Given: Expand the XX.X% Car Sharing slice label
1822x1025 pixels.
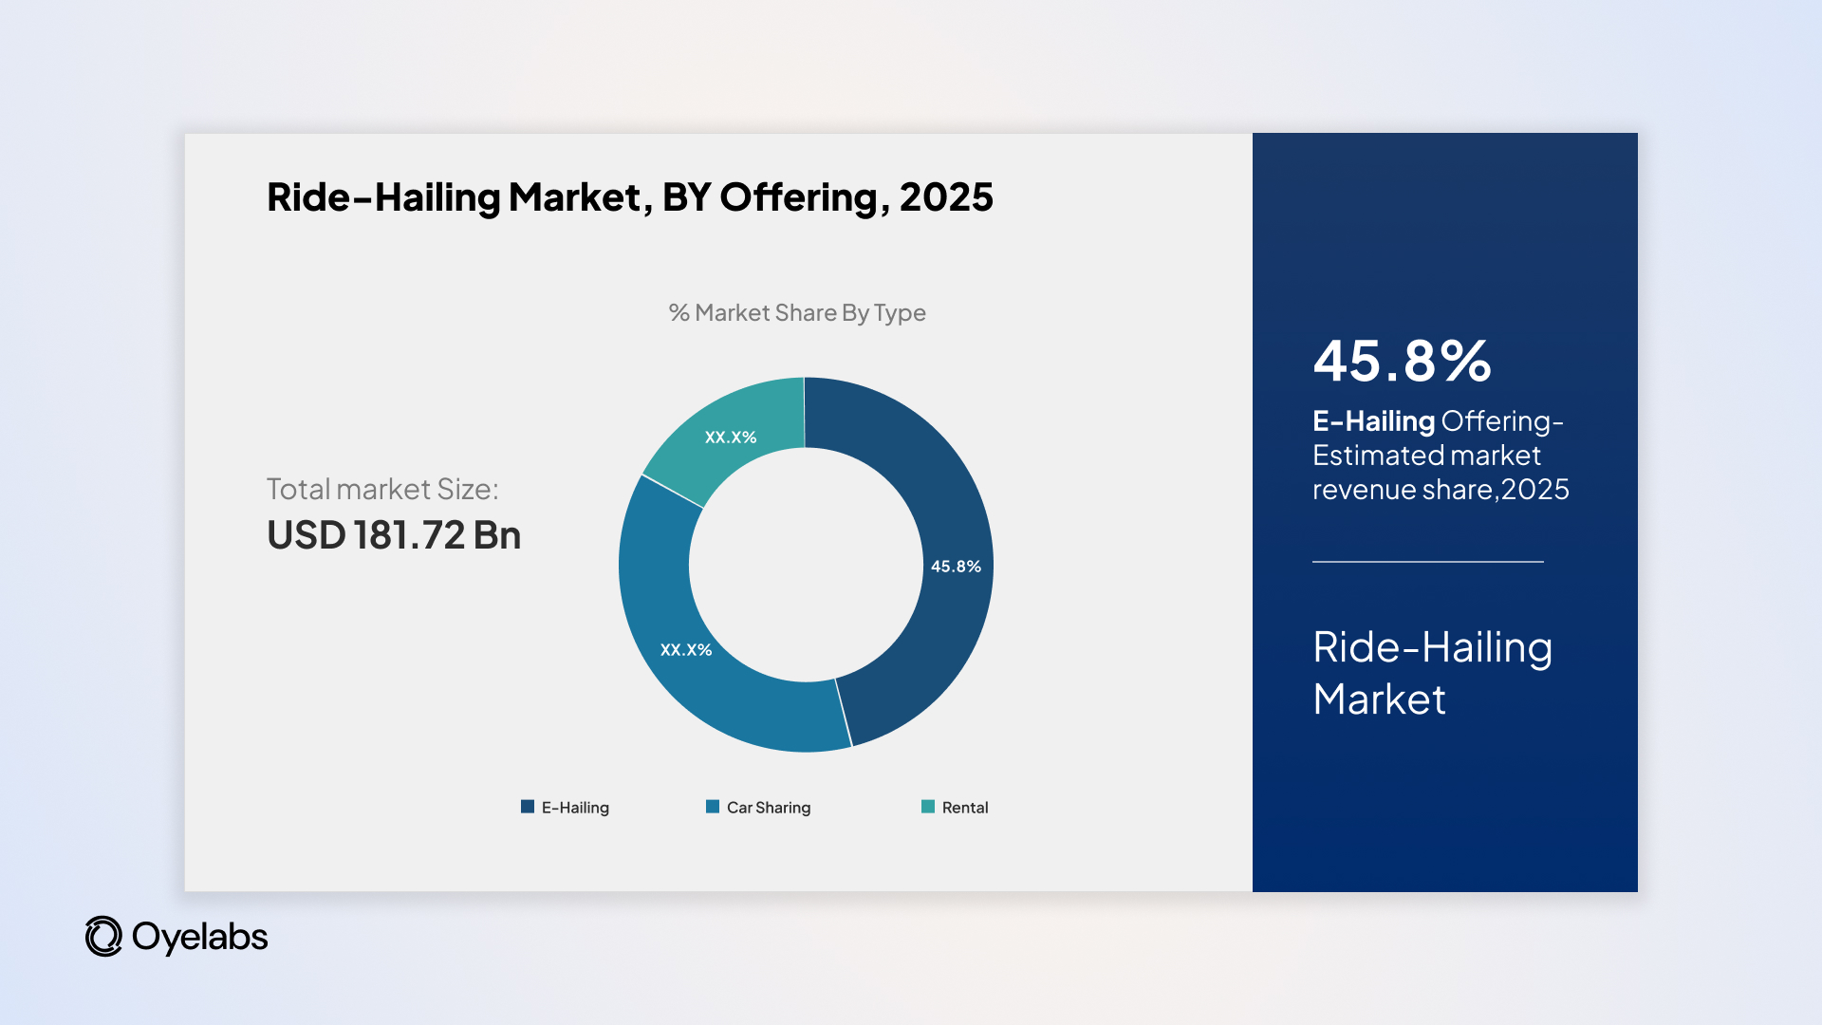Looking at the screenshot, I should pos(687,650).
